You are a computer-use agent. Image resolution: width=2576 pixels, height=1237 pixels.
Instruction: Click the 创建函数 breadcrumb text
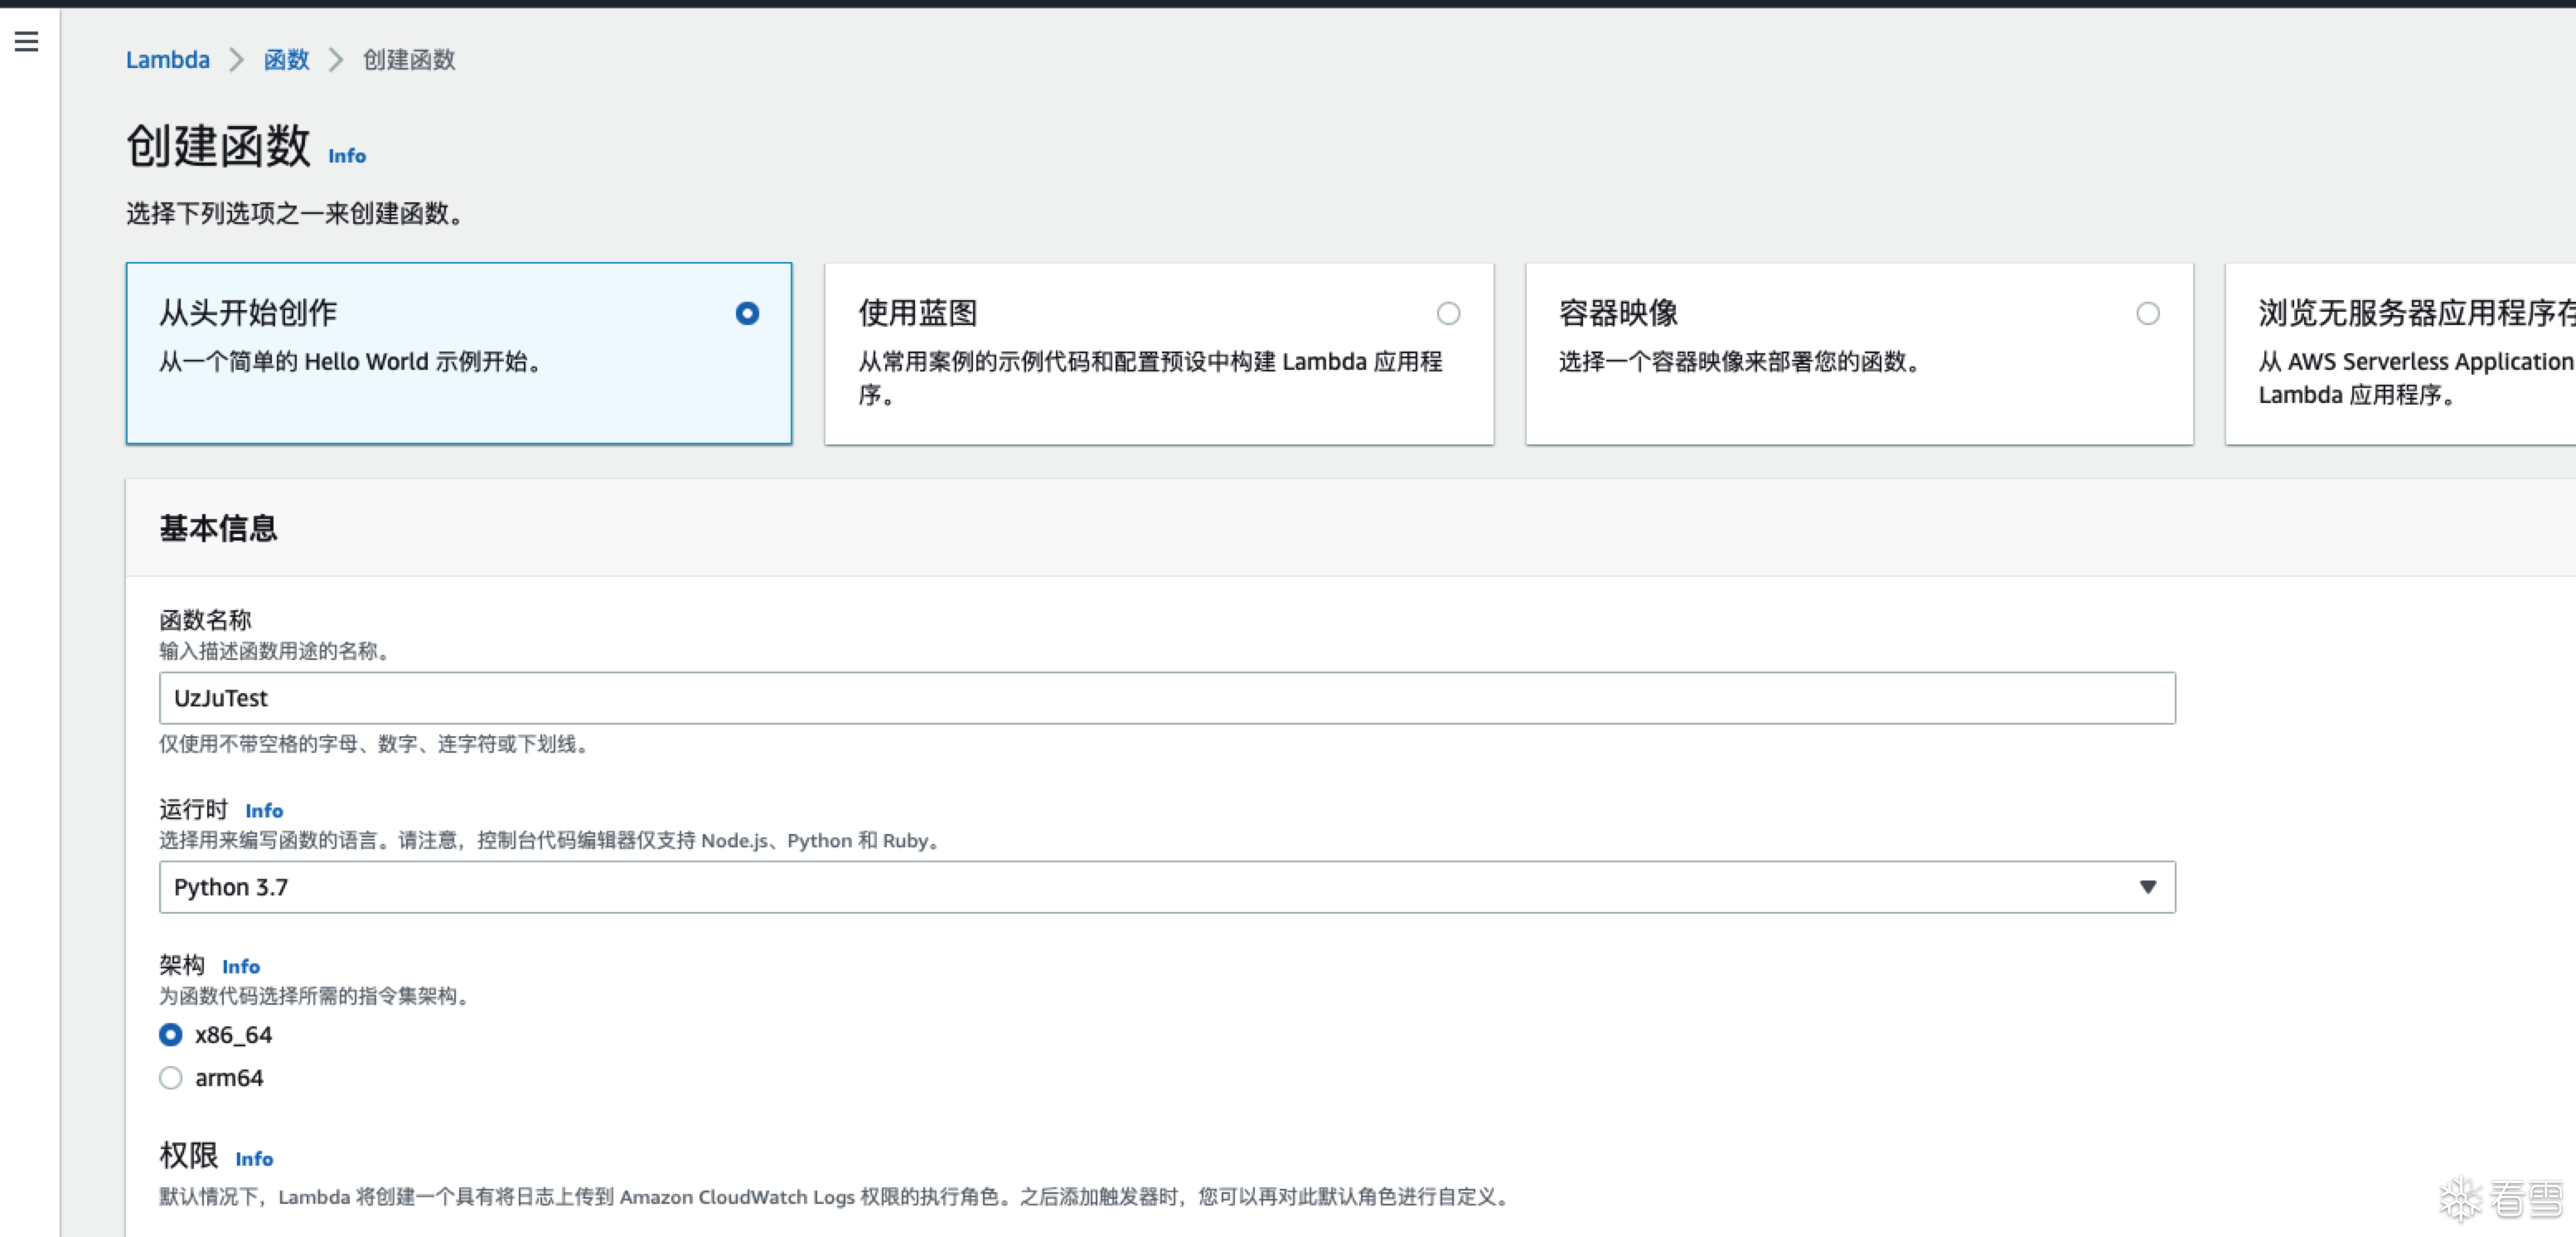pos(408,60)
